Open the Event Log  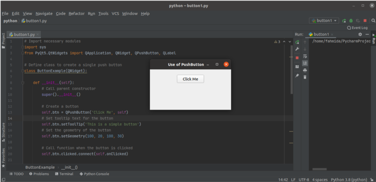tap(357, 28)
